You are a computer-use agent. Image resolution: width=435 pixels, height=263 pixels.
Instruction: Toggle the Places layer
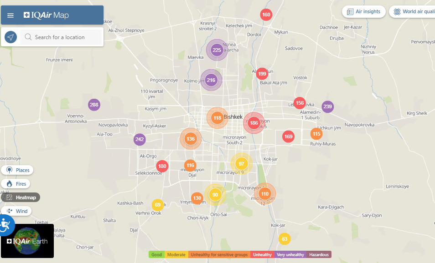17,170
